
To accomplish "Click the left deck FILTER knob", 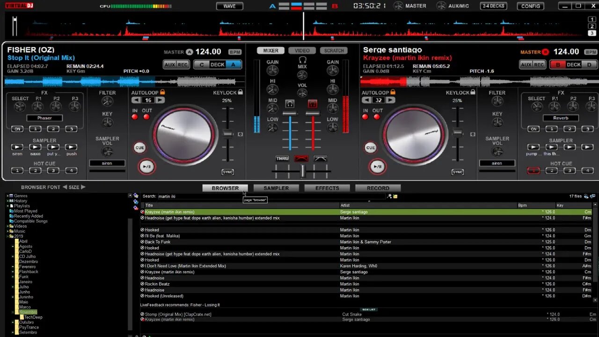I will pyautogui.click(x=107, y=102).
